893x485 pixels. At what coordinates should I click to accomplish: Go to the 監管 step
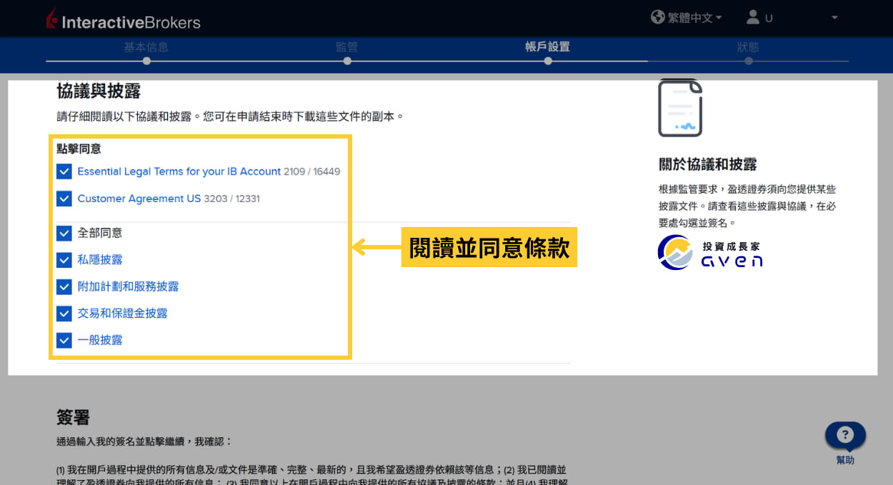(x=346, y=47)
